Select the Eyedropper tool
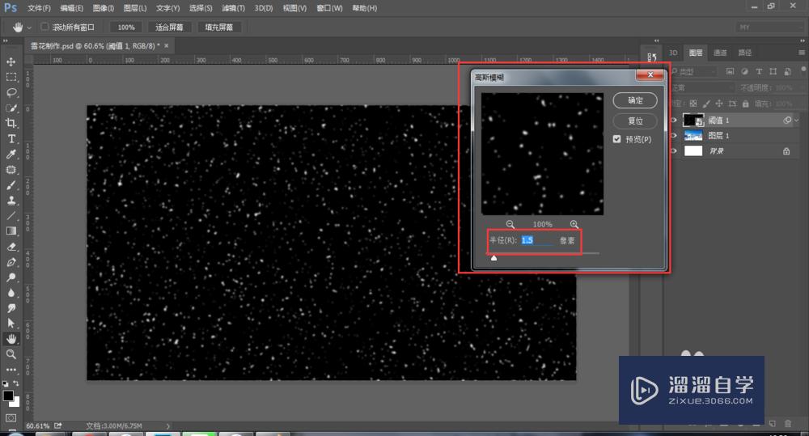 coord(11,155)
